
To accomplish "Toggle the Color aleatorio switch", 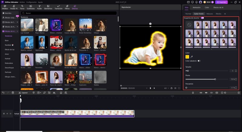I will tap(199, 61).
